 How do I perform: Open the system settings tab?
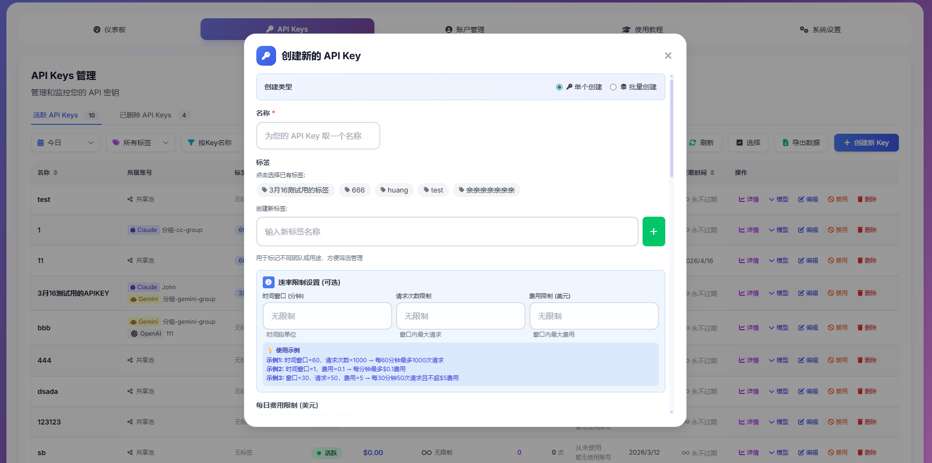pos(820,30)
